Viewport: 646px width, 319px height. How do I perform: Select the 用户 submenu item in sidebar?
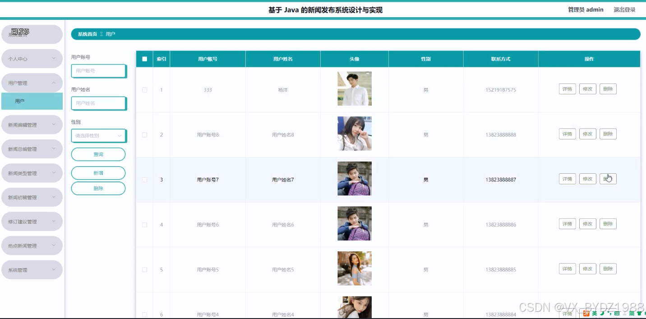(32, 101)
